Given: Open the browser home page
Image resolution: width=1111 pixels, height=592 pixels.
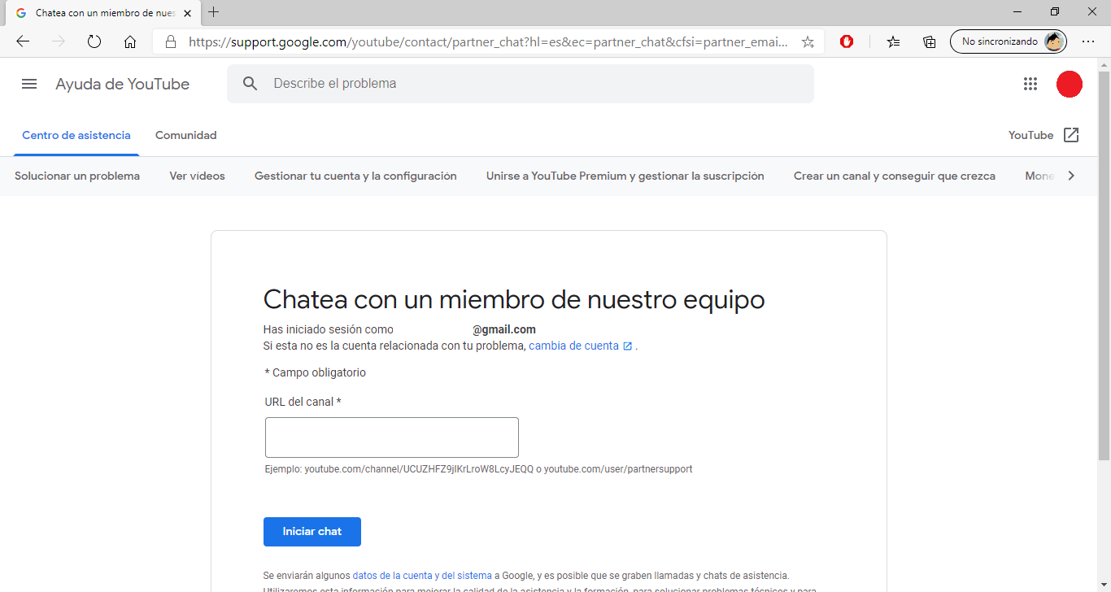Looking at the screenshot, I should 130,41.
